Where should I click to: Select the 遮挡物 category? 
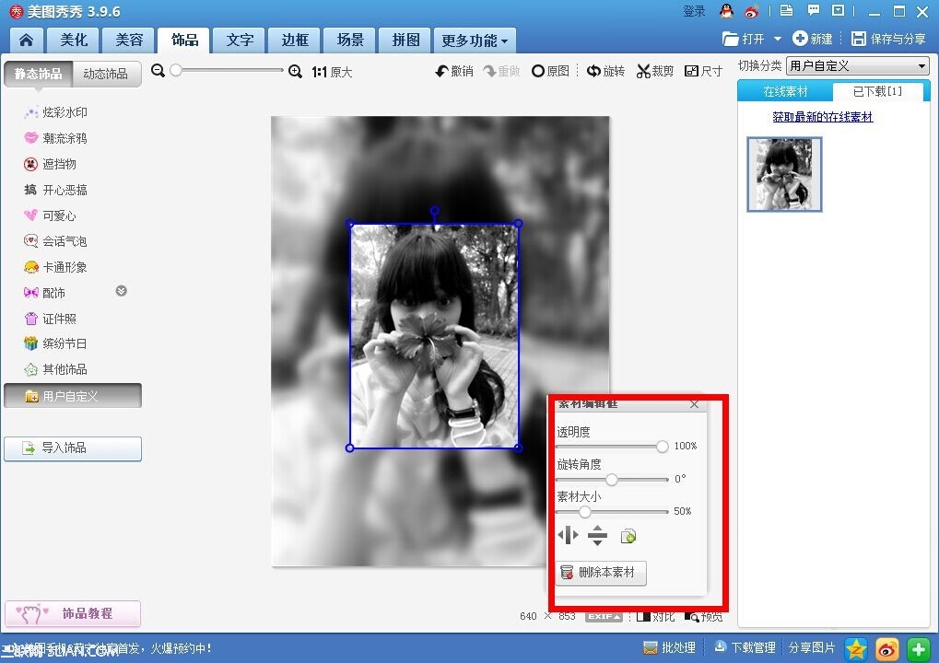tap(51, 164)
